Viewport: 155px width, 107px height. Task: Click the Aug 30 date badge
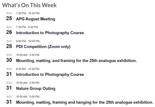[9, 58]
